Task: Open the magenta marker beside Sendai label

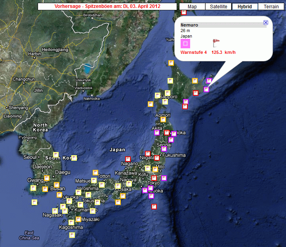Action: tap(164, 149)
